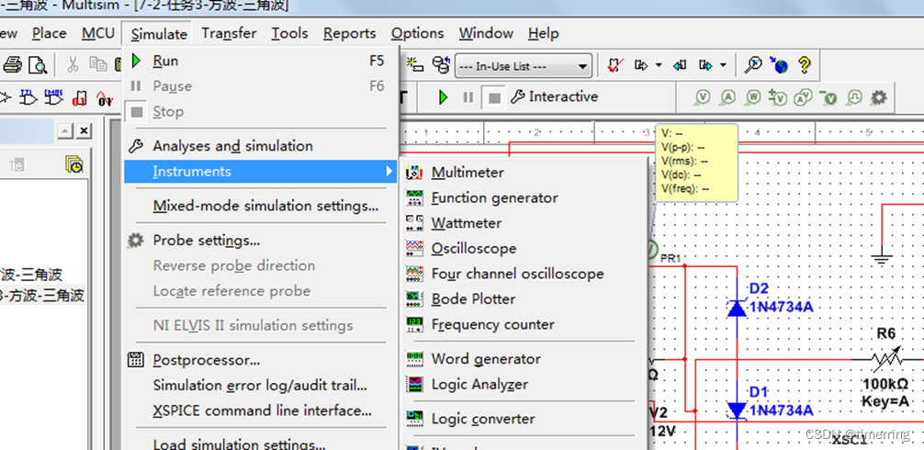This screenshot has height=450, width=924.
Task: Run Electrical Rules Check icon
Action: click(615, 65)
